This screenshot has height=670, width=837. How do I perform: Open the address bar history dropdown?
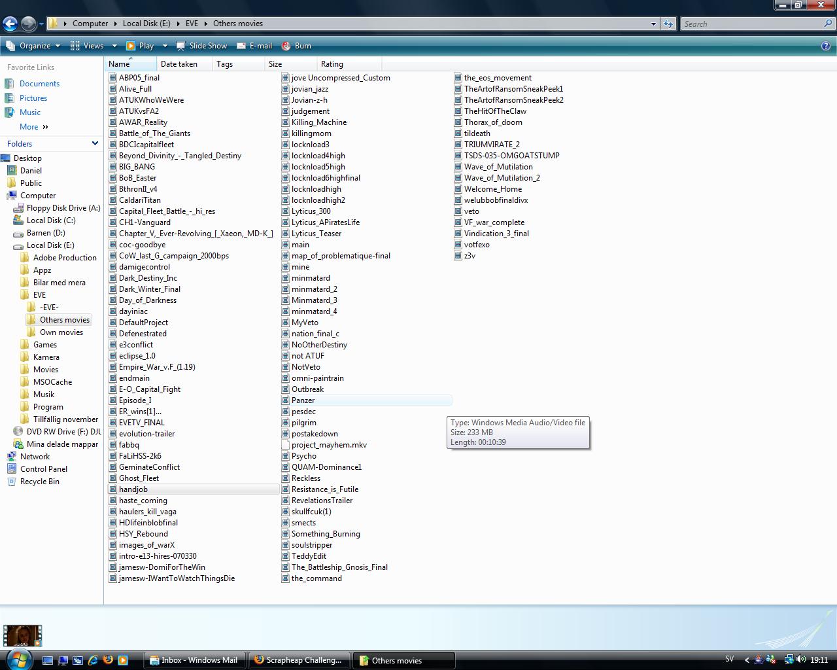coord(653,24)
